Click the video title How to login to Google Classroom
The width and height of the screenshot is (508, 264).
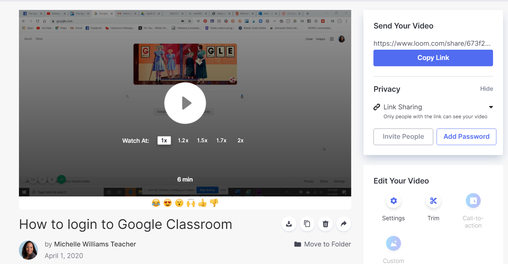(126, 224)
